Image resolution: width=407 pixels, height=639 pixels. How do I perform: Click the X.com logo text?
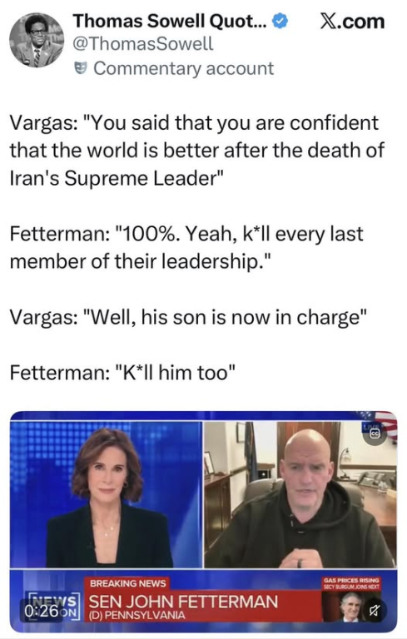tap(352, 22)
